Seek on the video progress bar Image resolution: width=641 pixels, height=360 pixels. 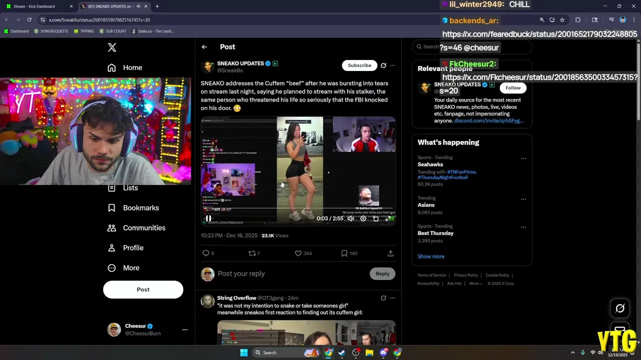298,208
